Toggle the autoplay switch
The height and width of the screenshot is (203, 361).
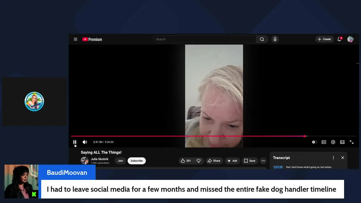coord(314,142)
